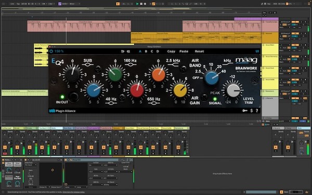This screenshot has height=195, width=312.
Task: Open the release notes link in status bar
Action: coord(74,192)
